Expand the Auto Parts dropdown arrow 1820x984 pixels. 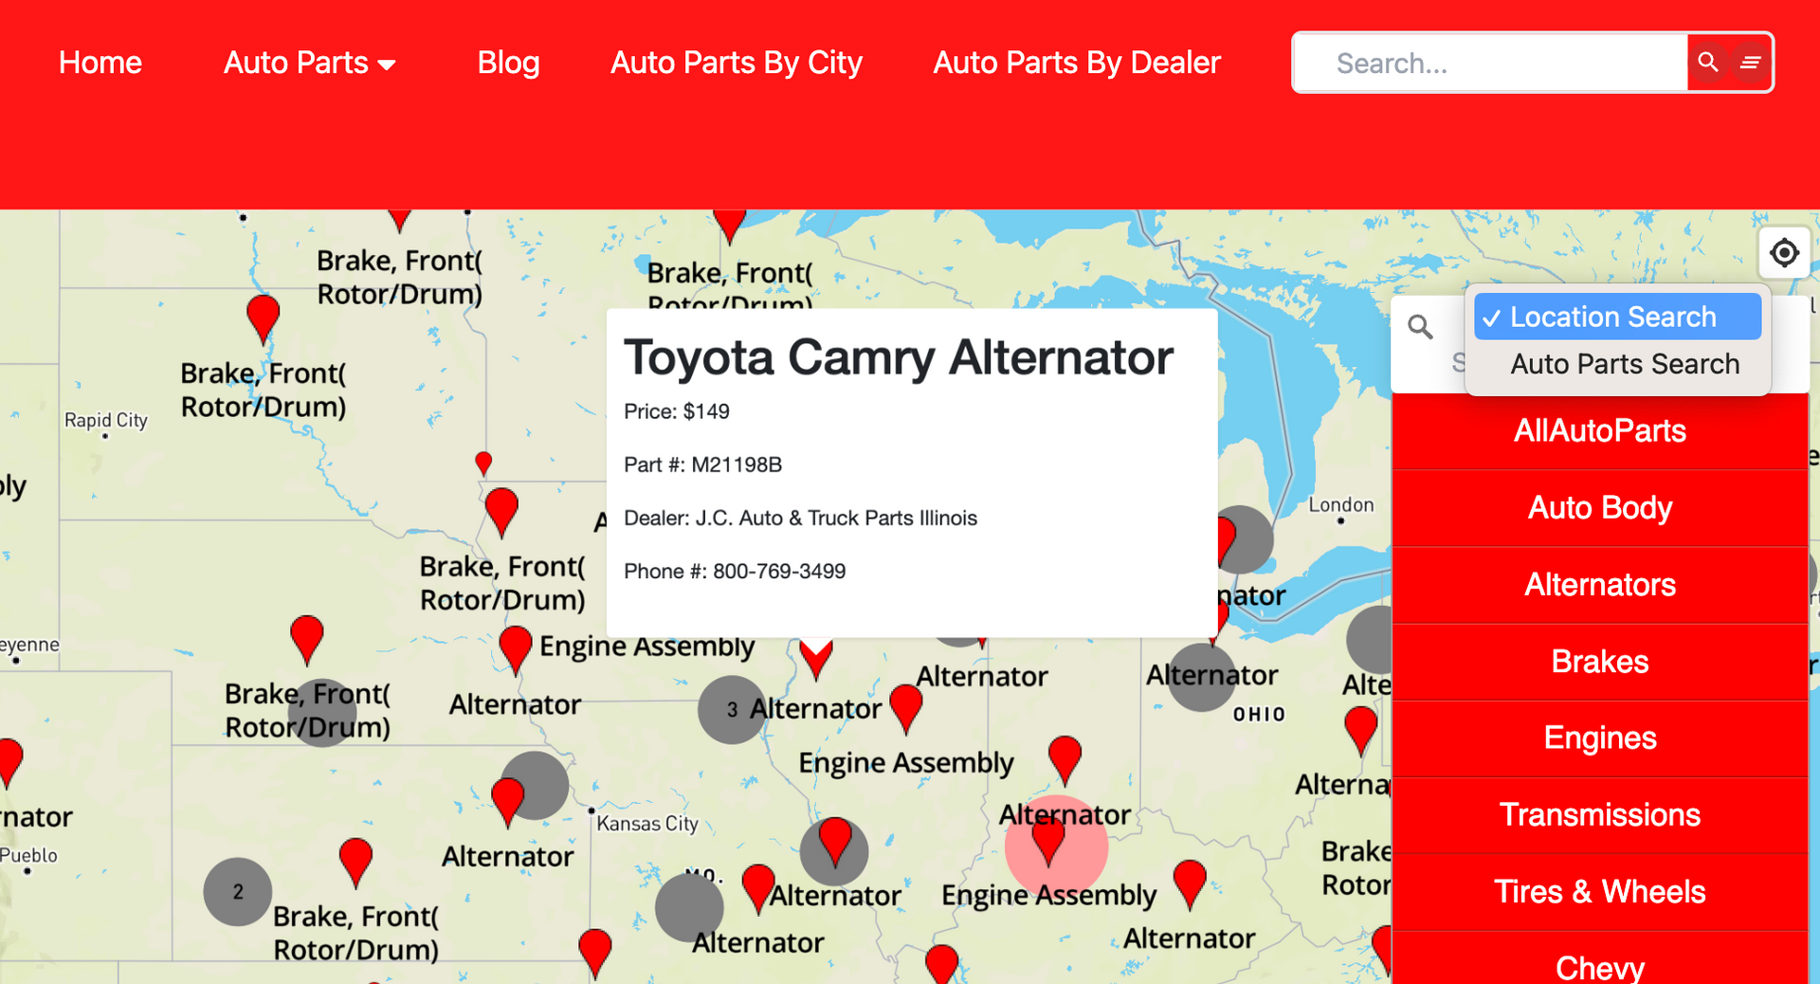point(387,64)
